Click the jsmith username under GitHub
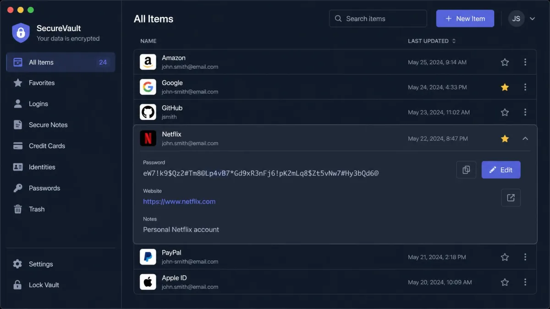 tap(169, 117)
